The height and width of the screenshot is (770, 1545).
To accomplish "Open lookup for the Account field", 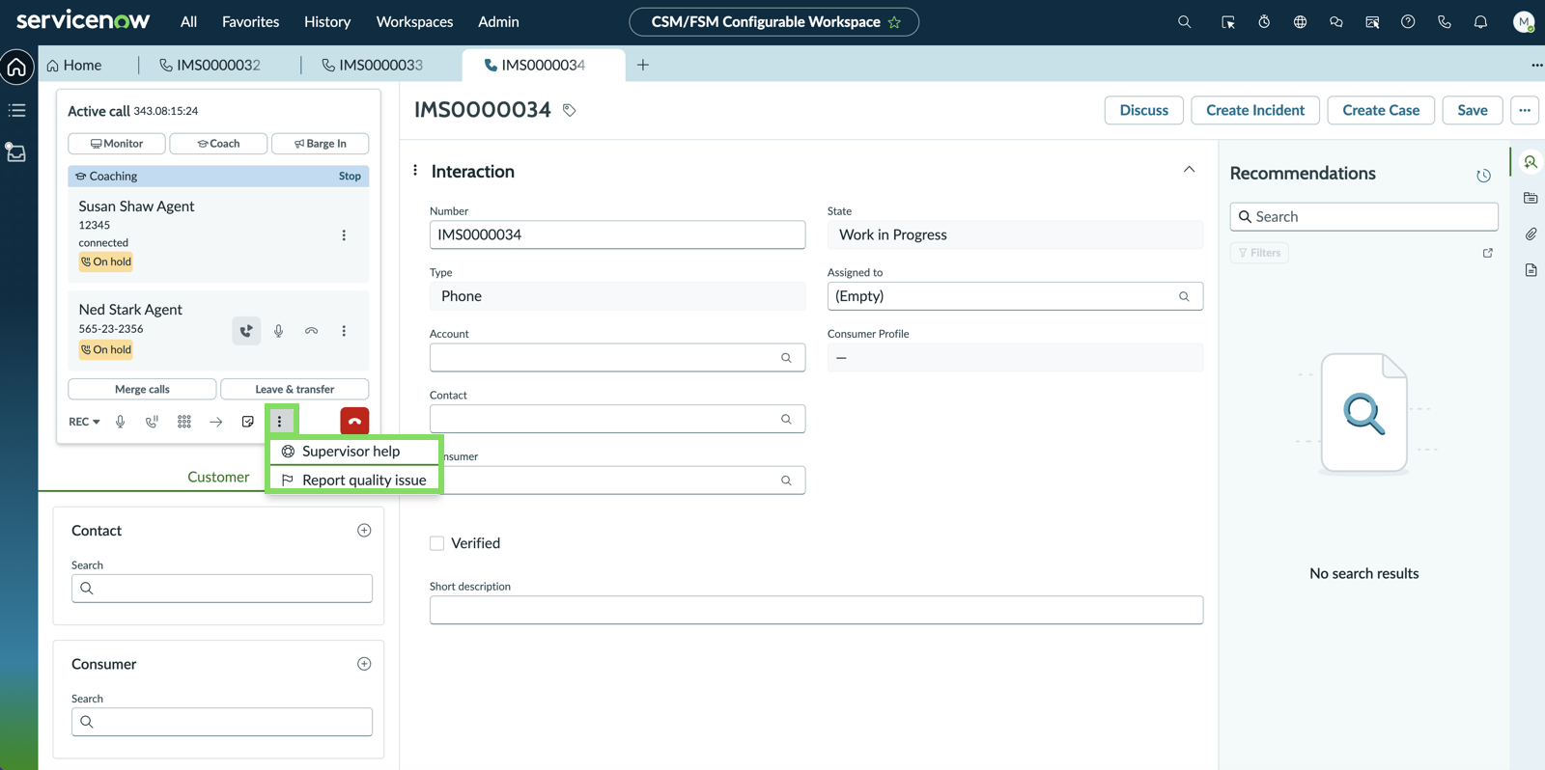I will 786,358.
